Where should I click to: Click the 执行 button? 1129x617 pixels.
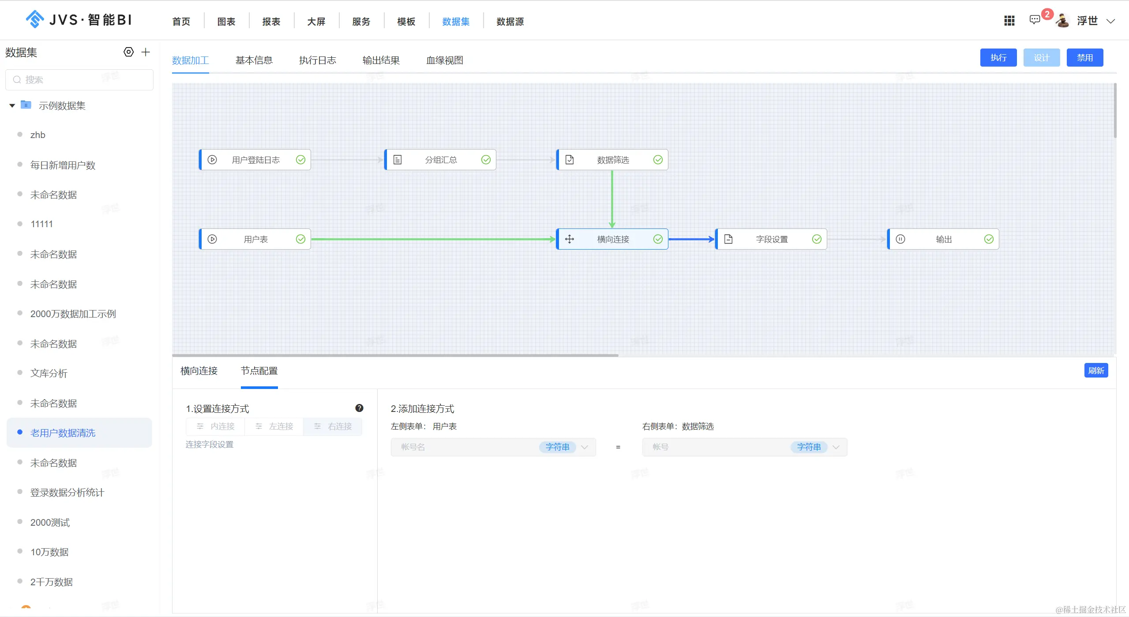(998, 58)
